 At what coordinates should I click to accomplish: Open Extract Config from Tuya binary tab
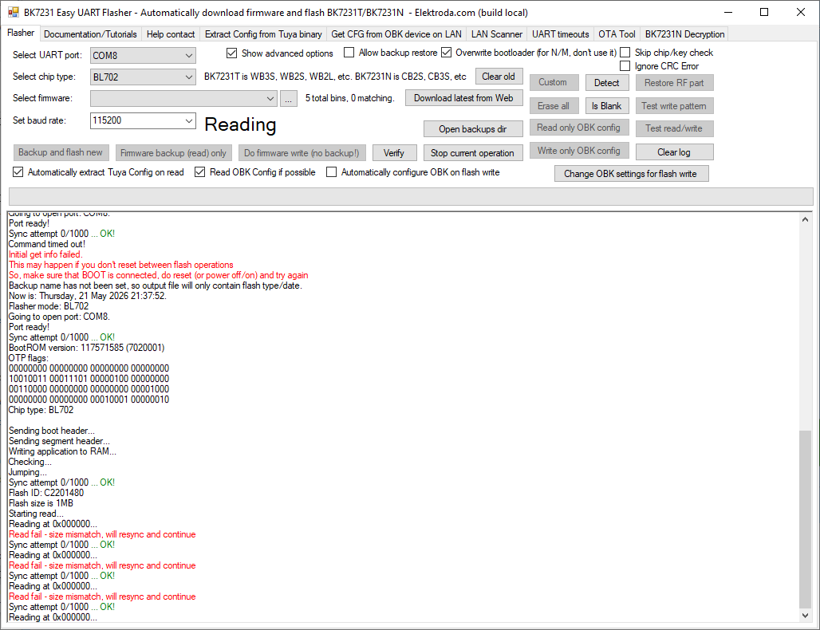(263, 34)
